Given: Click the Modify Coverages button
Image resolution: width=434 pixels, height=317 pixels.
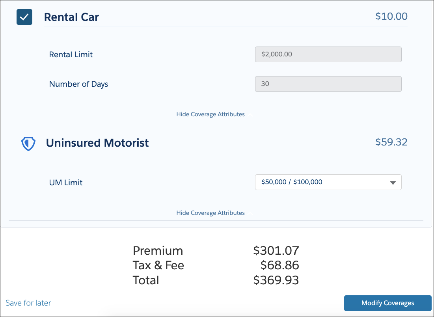Looking at the screenshot, I should click(x=387, y=303).
